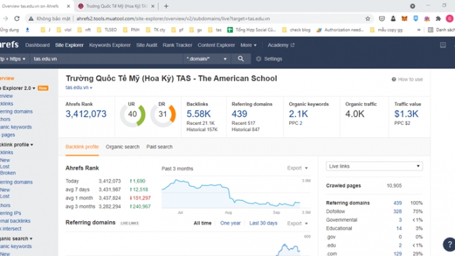
Task: Expand the More menu in navigation
Action: [249, 45]
